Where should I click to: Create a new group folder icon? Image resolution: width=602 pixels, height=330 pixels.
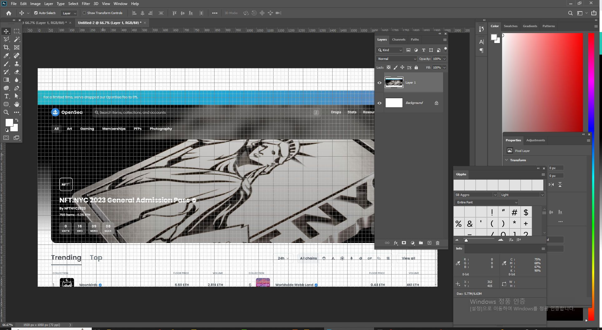421,243
